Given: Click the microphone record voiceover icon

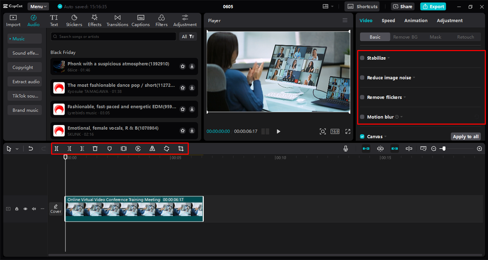Looking at the screenshot, I should tap(346, 149).
